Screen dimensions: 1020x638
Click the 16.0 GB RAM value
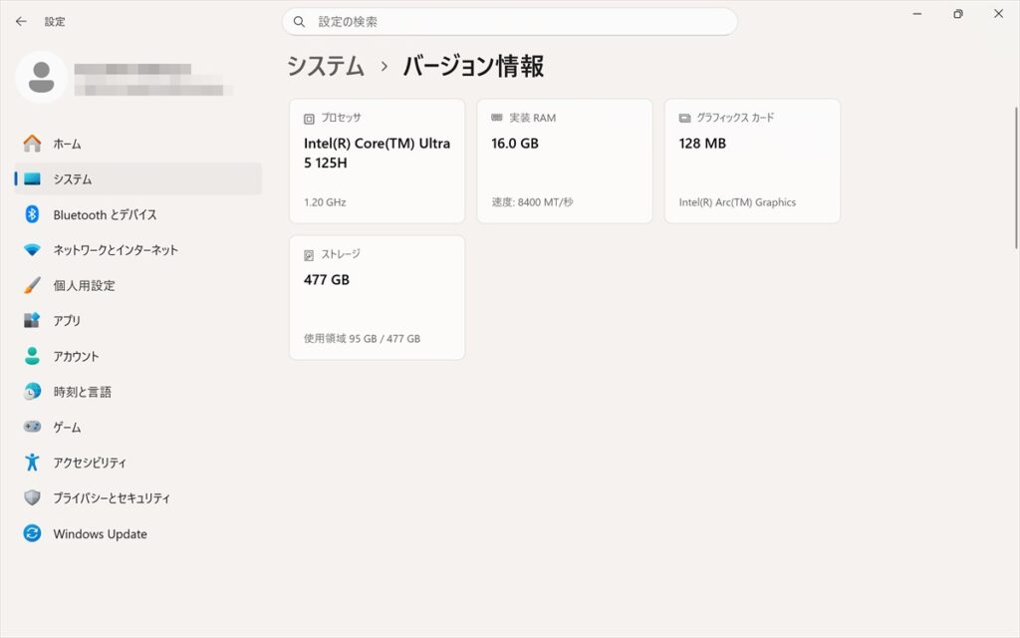coord(515,144)
